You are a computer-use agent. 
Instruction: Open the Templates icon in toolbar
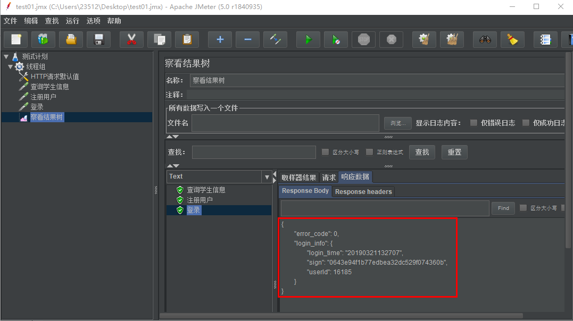pos(43,39)
